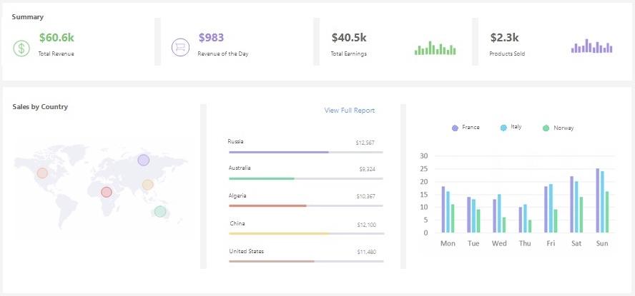Screen dimensions: 635x296
Task: Select the green map marker over Australia
Action: (160, 211)
